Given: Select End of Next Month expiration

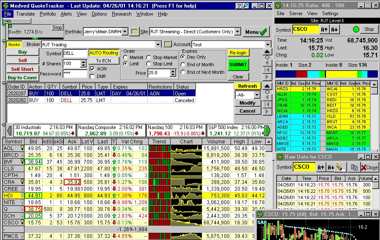Looking at the screenshot, I should [183, 72].
